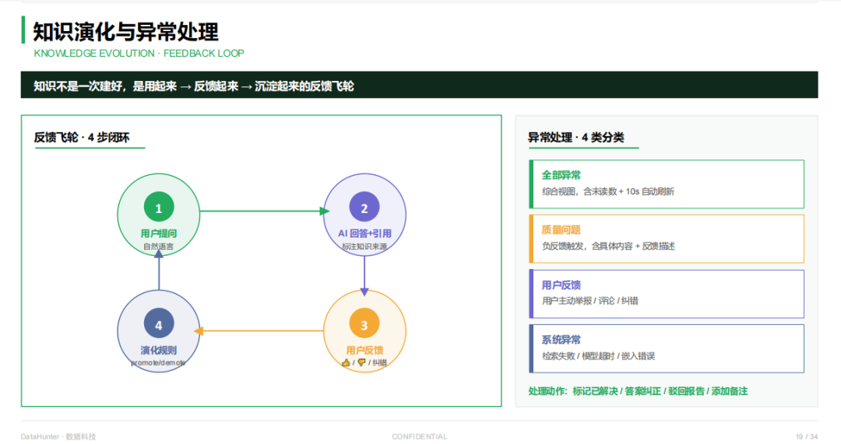Viewport: 841px width, 444px height.
Task: Click the dark banner text about 反馈飞轮
Action: click(x=194, y=86)
